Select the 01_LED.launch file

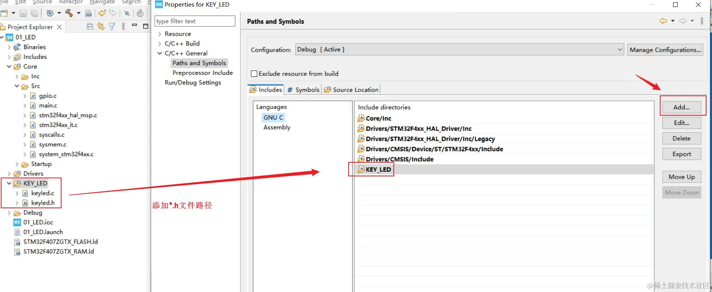[x=43, y=232]
